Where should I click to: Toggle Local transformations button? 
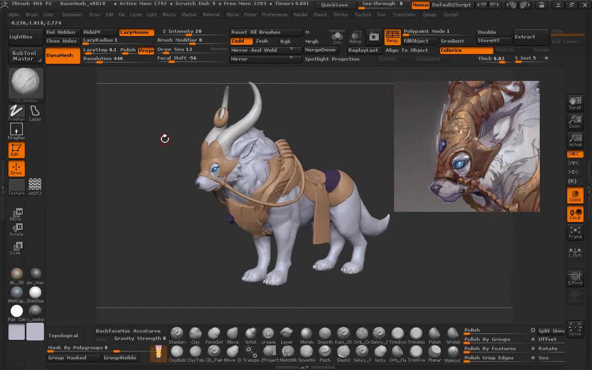point(575,214)
